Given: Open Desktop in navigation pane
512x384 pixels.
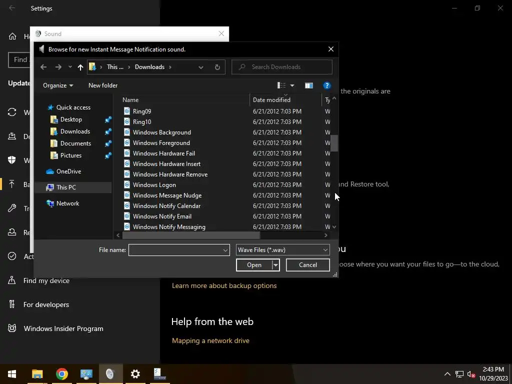Looking at the screenshot, I should [x=71, y=119].
